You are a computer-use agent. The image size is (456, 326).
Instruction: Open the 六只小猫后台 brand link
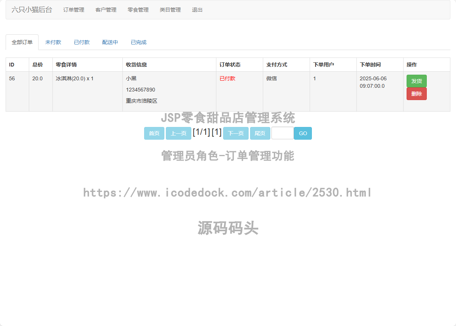(32, 10)
